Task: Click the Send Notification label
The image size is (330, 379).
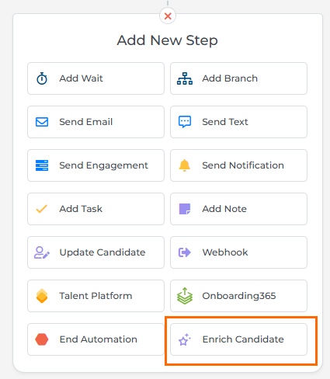Action: pyautogui.click(x=243, y=165)
